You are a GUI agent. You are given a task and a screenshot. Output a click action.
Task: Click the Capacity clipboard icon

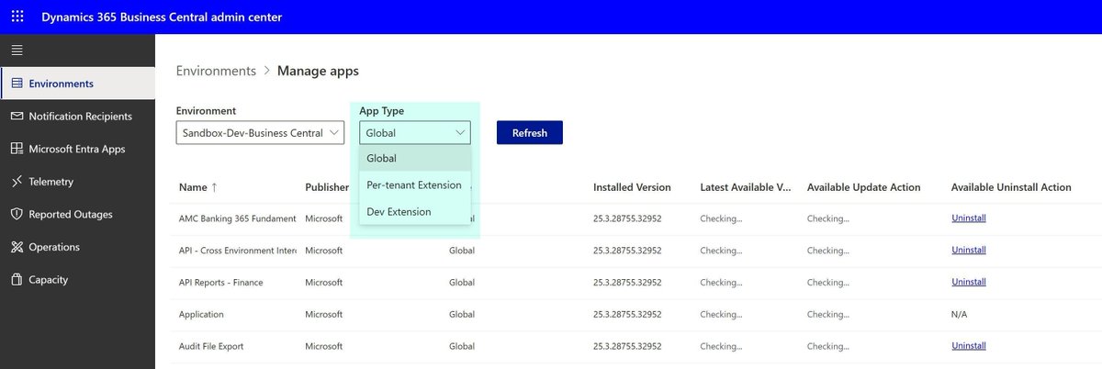point(17,280)
